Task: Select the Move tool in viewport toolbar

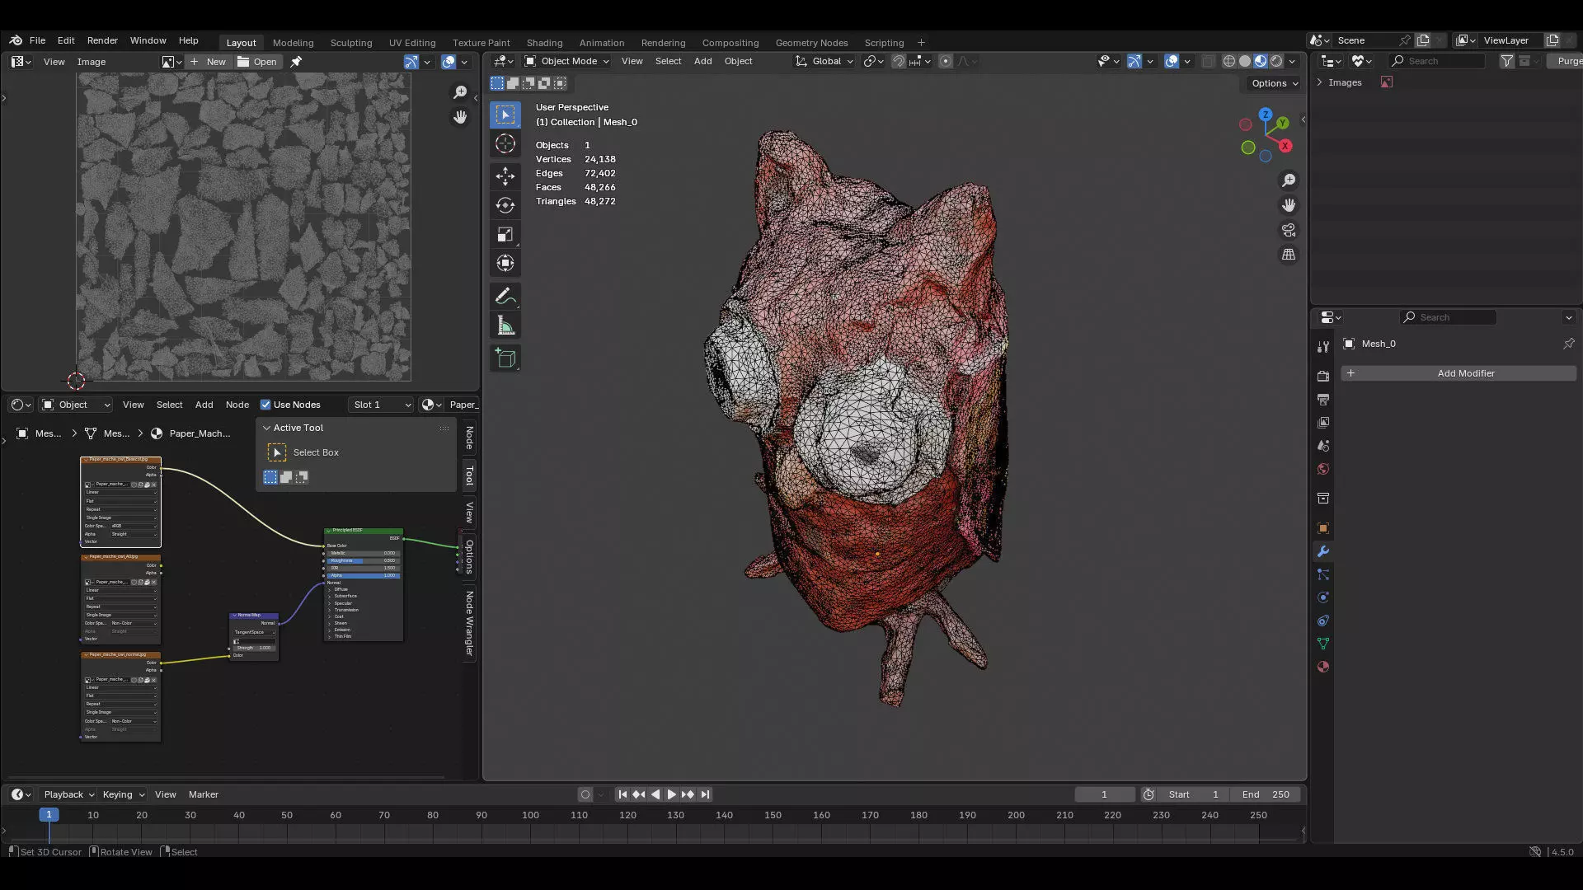Action: 505,176
